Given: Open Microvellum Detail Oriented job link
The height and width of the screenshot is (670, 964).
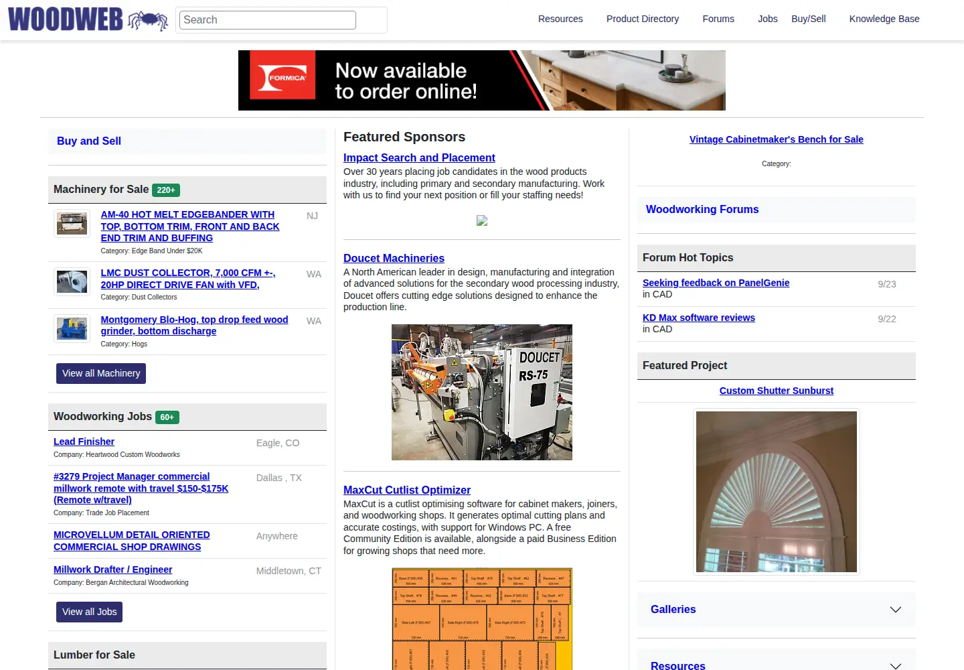Looking at the screenshot, I should coord(132,541).
